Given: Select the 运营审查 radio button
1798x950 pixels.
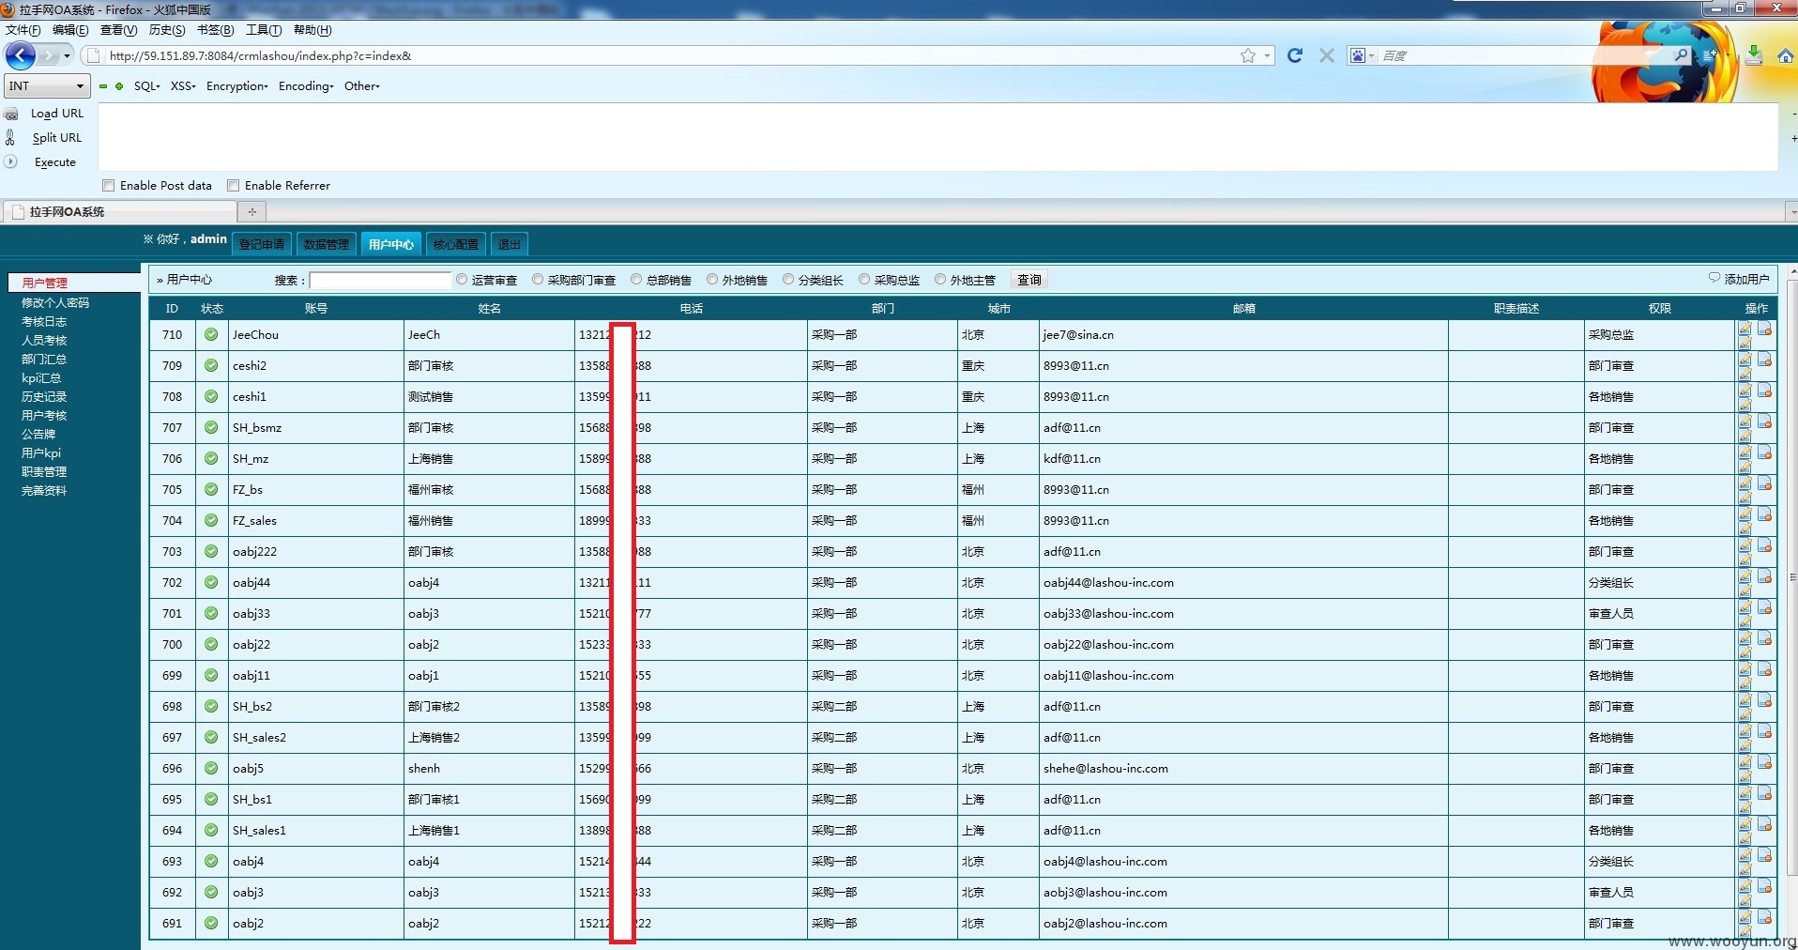Looking at the screenshot, I should coord(462,279).
